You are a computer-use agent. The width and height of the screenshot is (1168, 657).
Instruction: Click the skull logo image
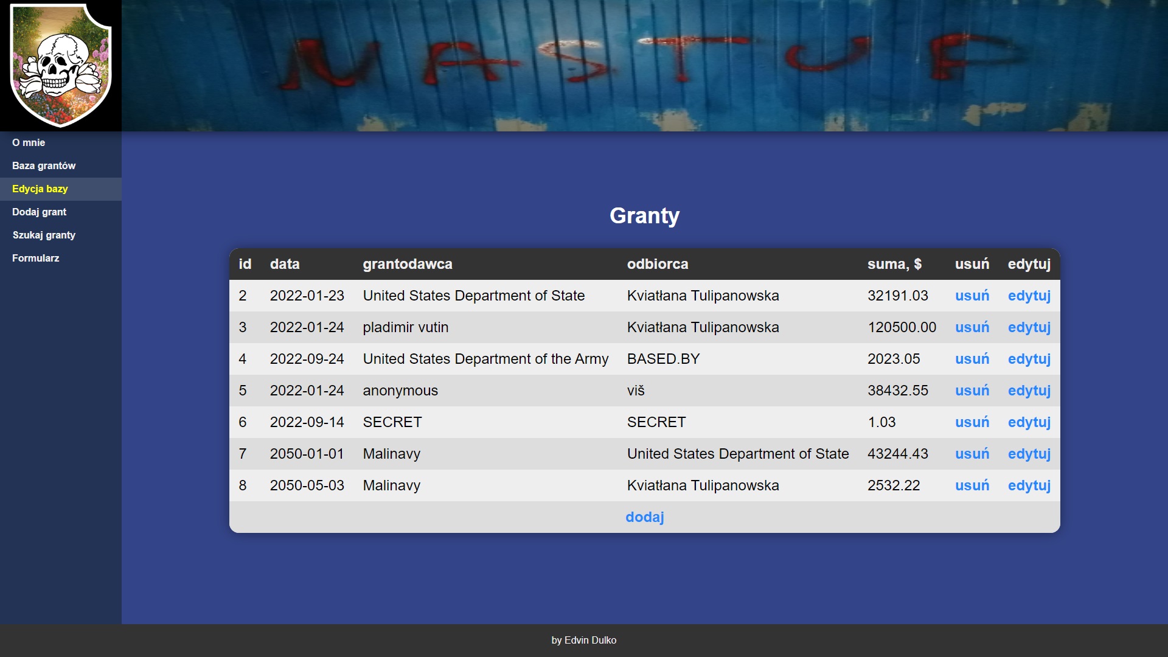tap(61, 65)
